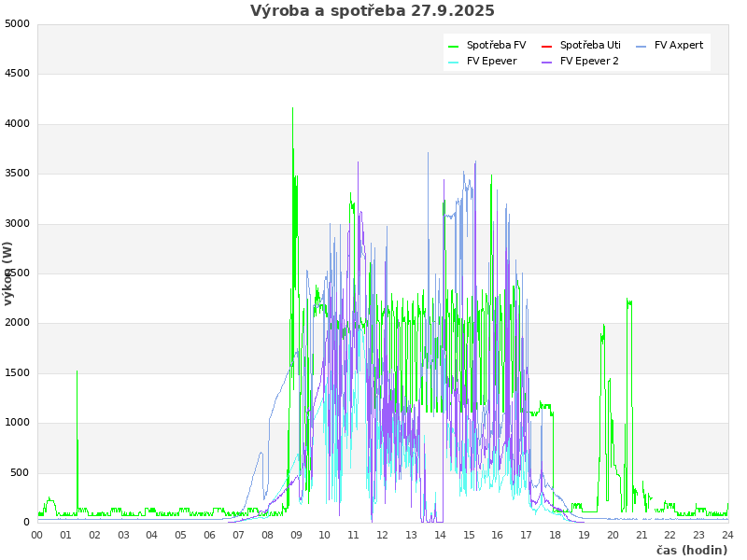Click hour 24 on the time axis
This screenshot has width=747, height=560.
click(x=727, y=535)
